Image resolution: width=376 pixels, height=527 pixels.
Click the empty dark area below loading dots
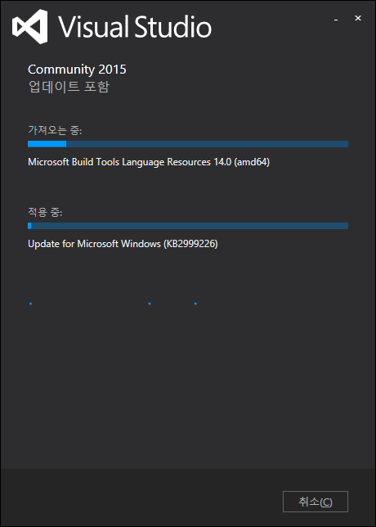click(x=188, y=386)
